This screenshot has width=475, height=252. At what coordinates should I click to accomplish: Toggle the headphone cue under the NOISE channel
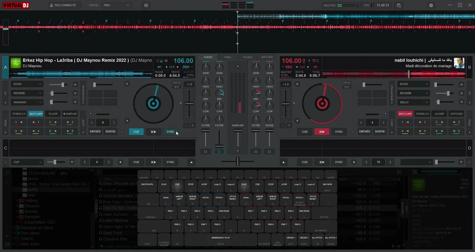(269, 152)
